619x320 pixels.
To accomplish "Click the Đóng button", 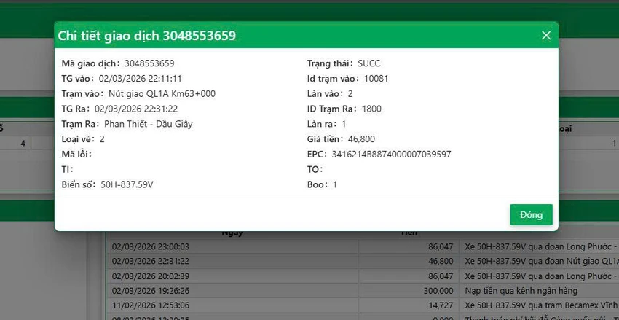I will click(531, 215).
